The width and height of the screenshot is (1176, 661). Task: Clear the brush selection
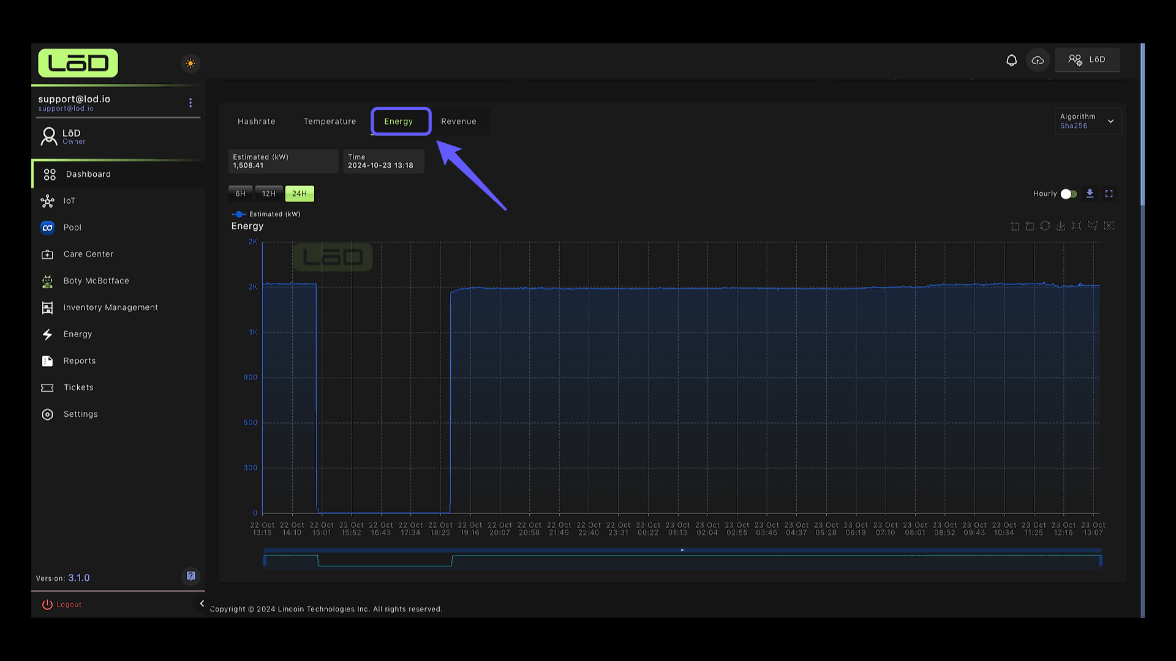(1109, 226)
